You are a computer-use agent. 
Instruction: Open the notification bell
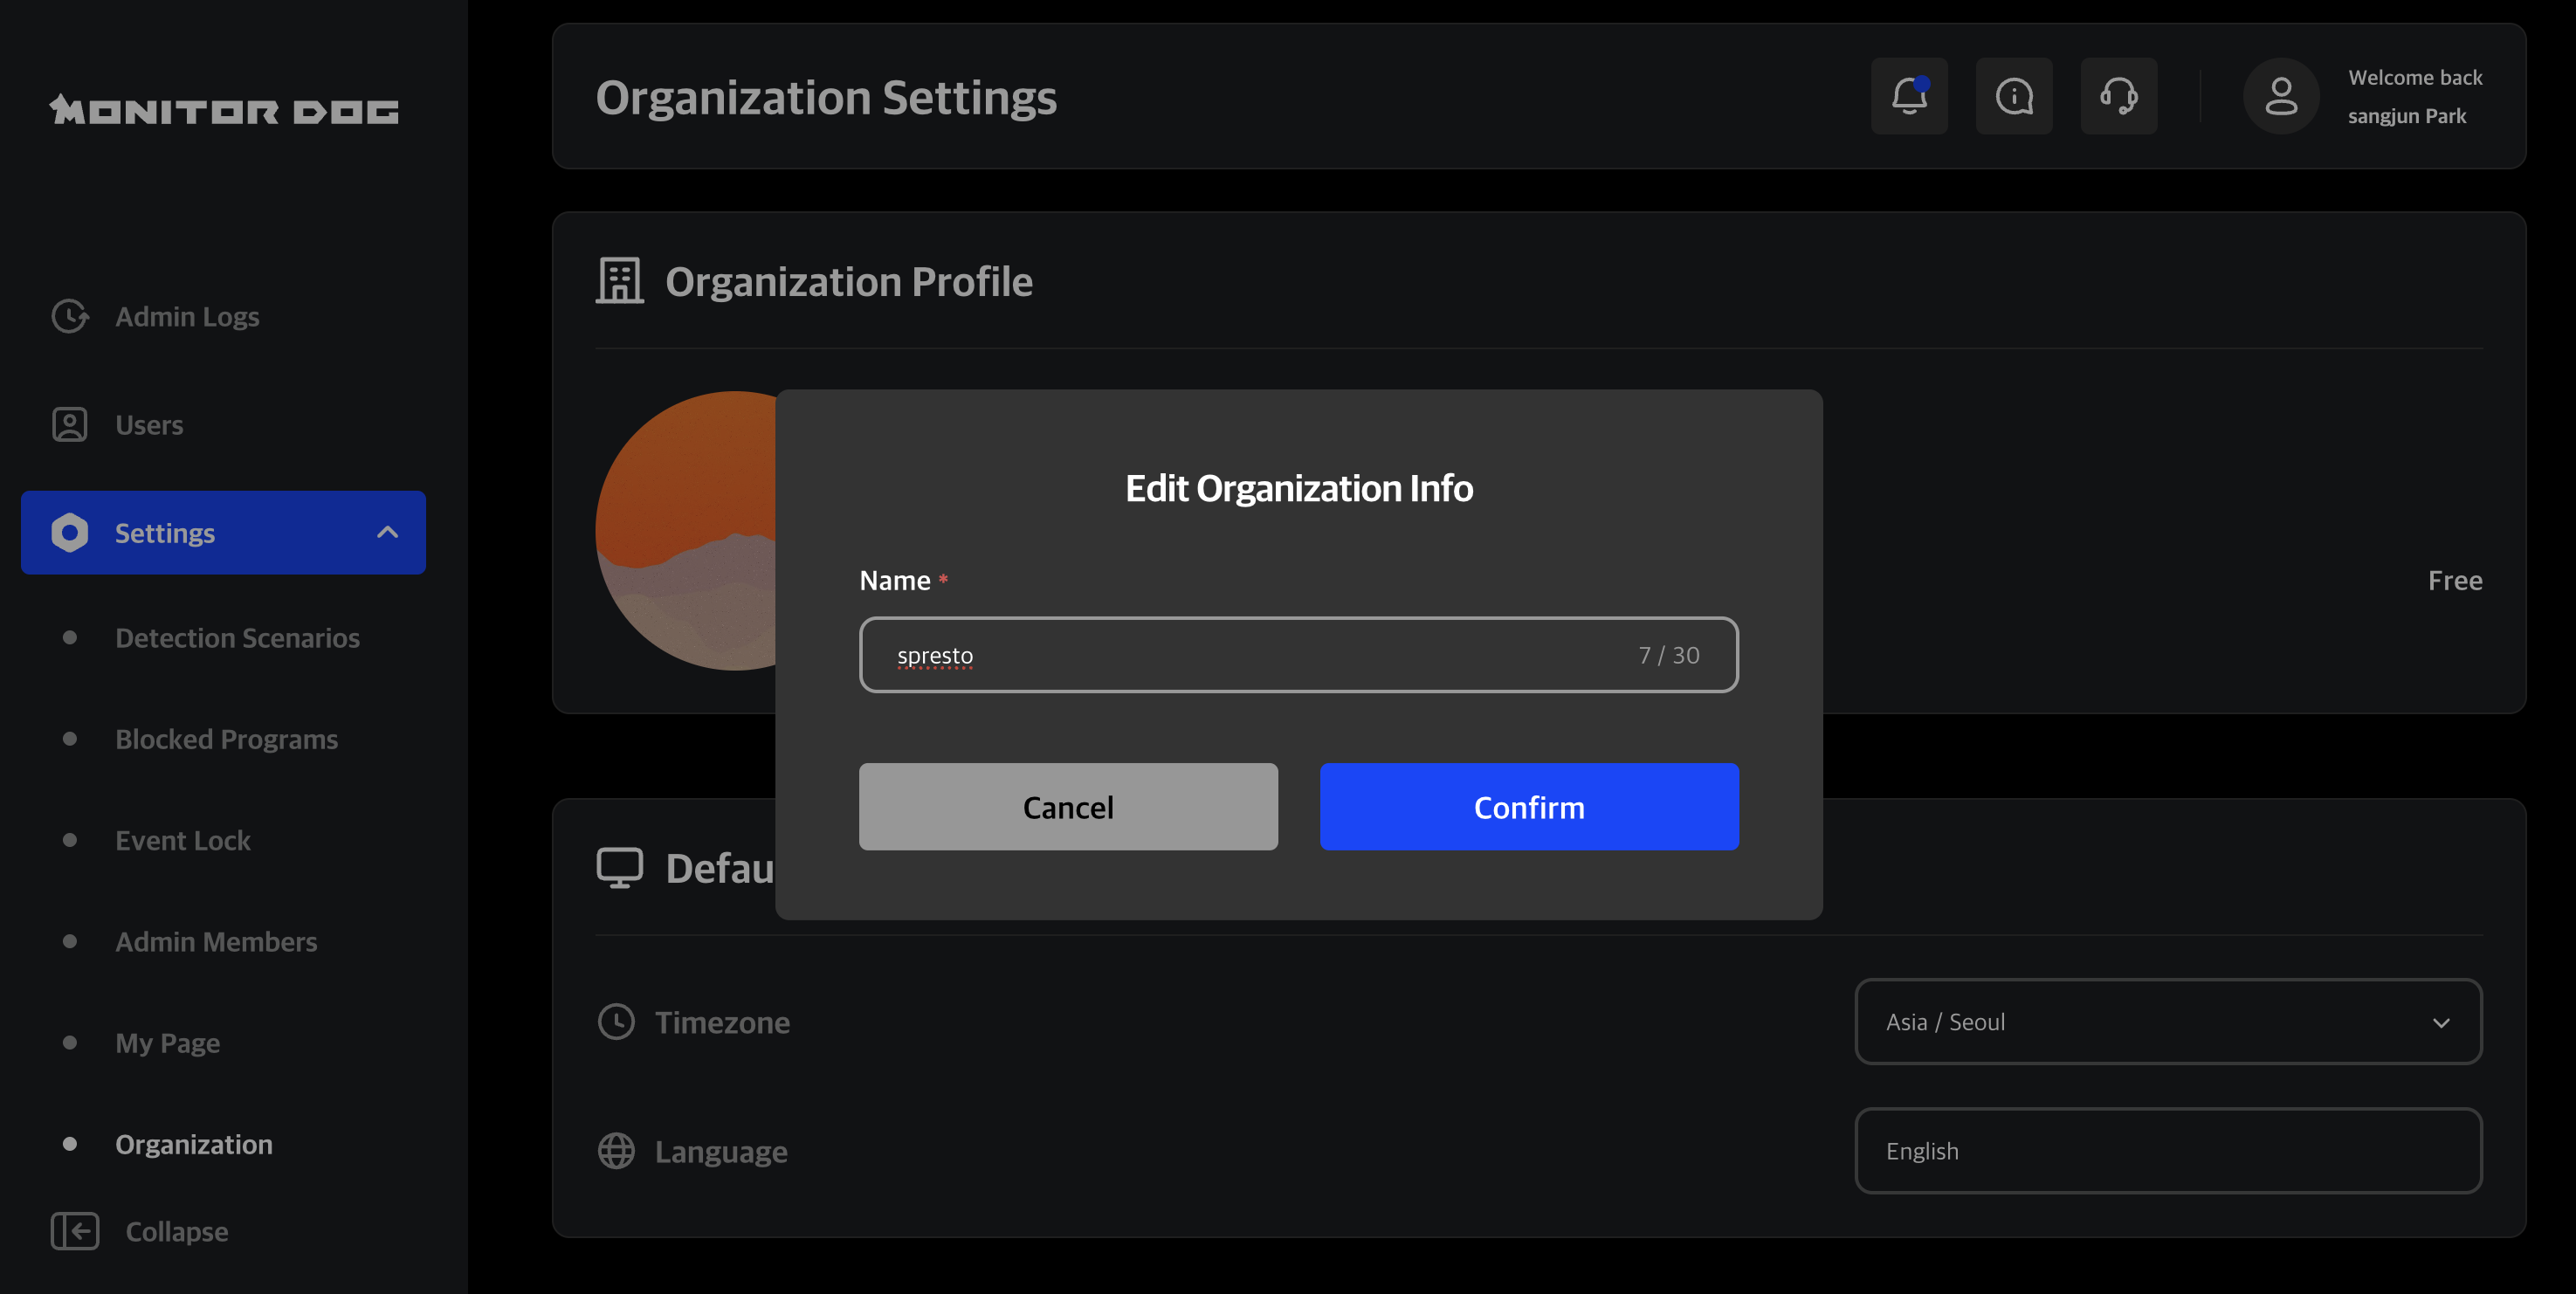point(1909,96)
